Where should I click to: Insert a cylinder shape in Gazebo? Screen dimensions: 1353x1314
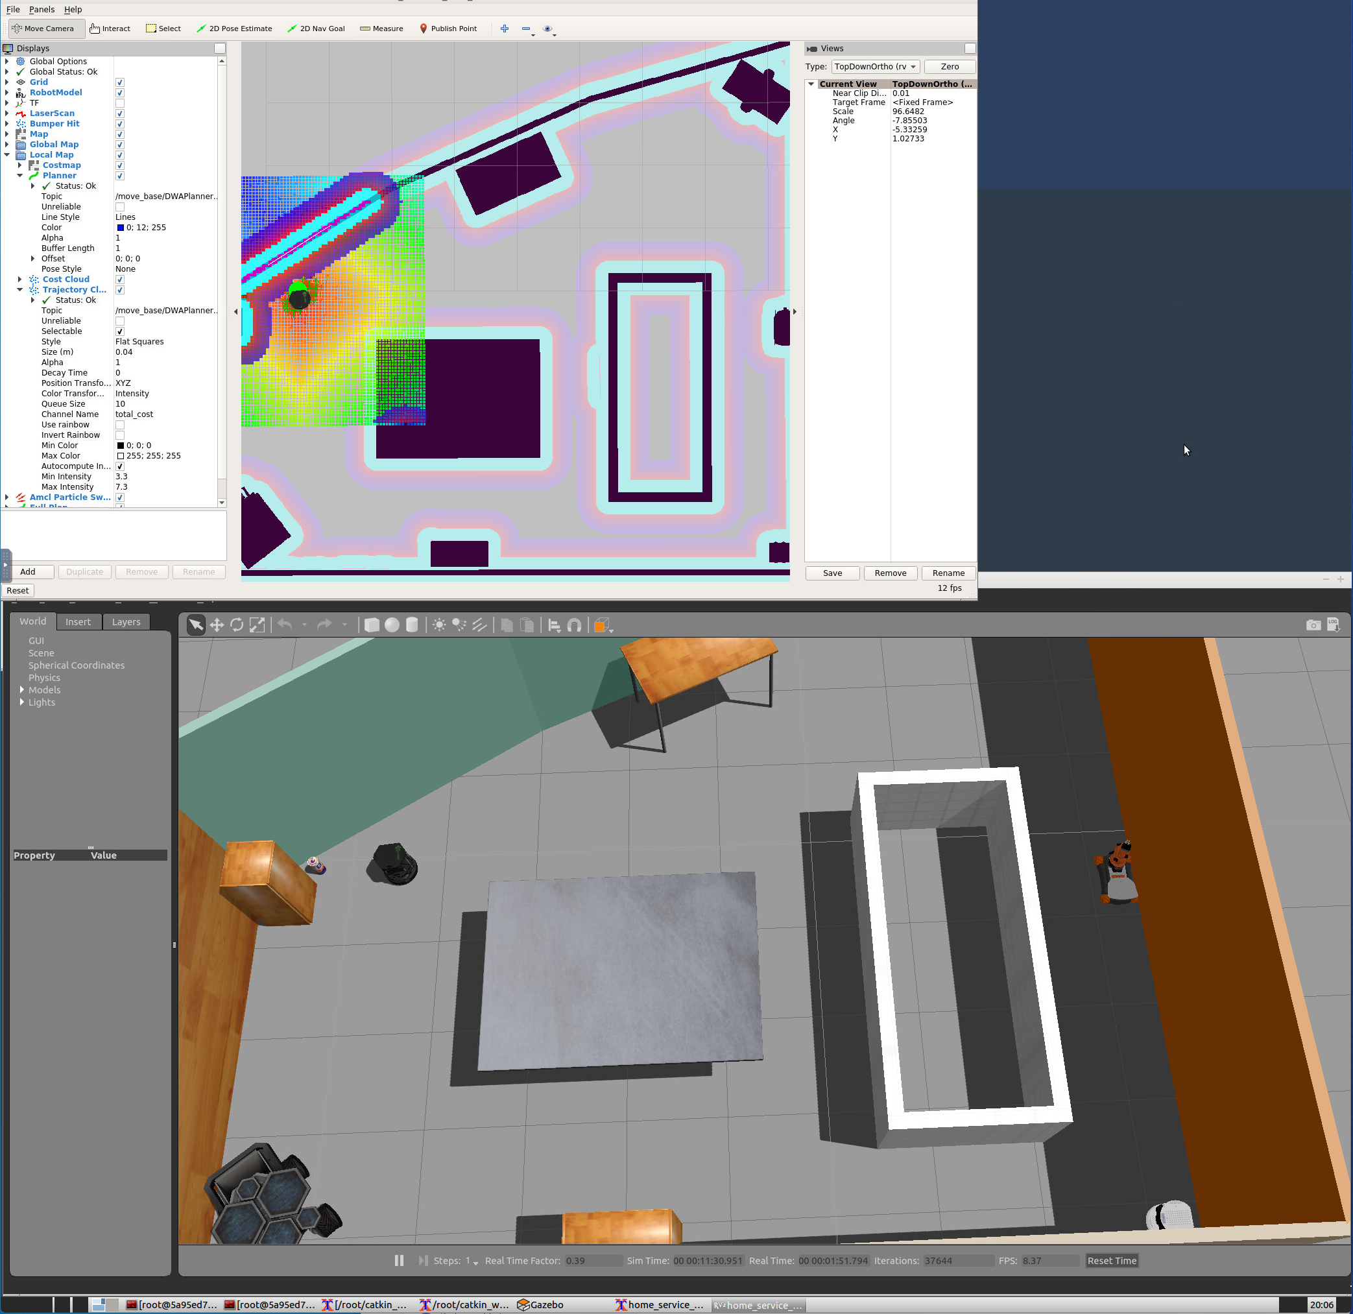(412, 625)
